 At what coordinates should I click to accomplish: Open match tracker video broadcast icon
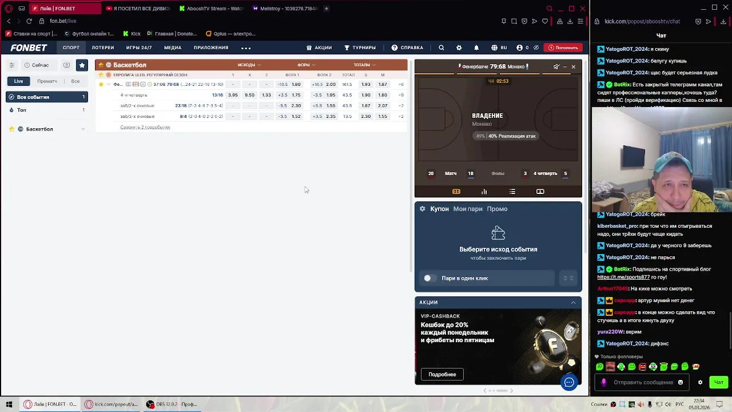[540, 192]
